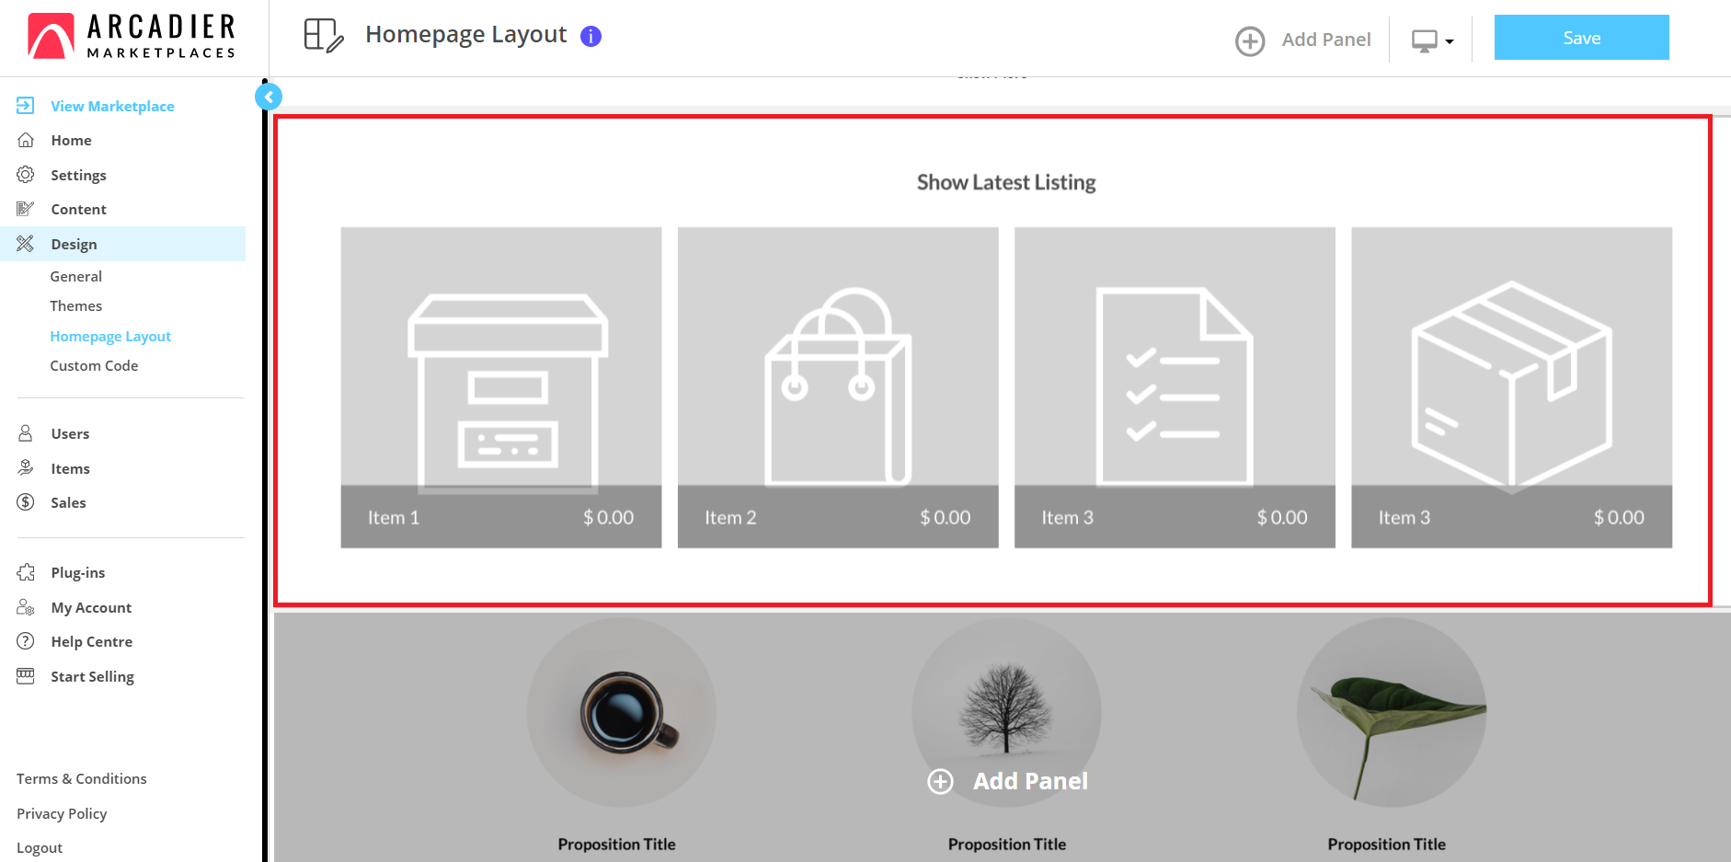The width and height of the screenshot is (1731, 862).
Task: Select Themes under Design
Action: coord(75,305)
